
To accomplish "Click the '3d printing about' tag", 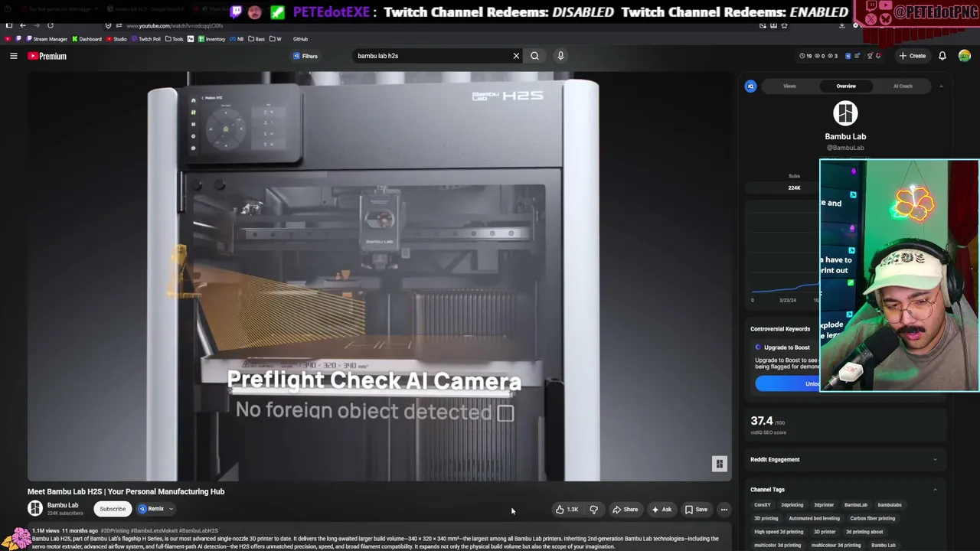I will pos(864,532).
